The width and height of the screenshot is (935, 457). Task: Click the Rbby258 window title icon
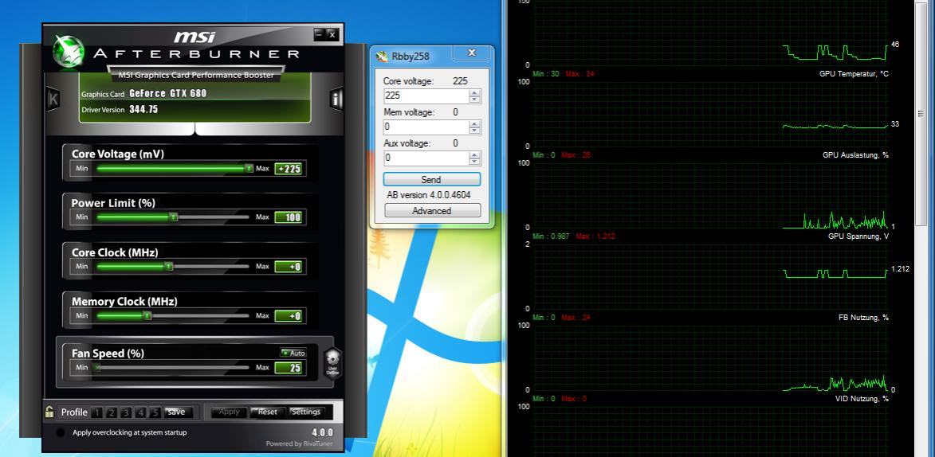tap(382, 57)
